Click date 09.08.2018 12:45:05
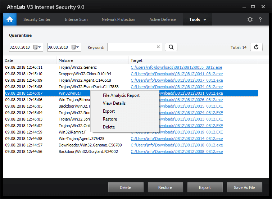Screen dimensions: 272x199 point(24,106)
